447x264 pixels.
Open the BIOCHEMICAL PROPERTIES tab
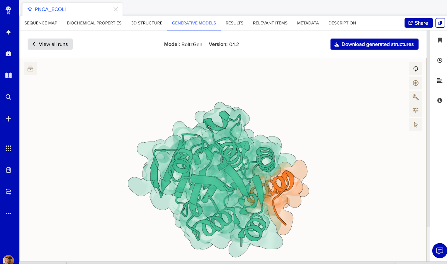click(94, 23)
